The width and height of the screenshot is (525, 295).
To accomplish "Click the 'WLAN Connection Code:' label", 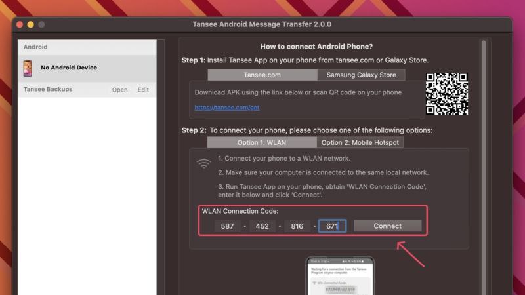I will [x=240, y=211].
